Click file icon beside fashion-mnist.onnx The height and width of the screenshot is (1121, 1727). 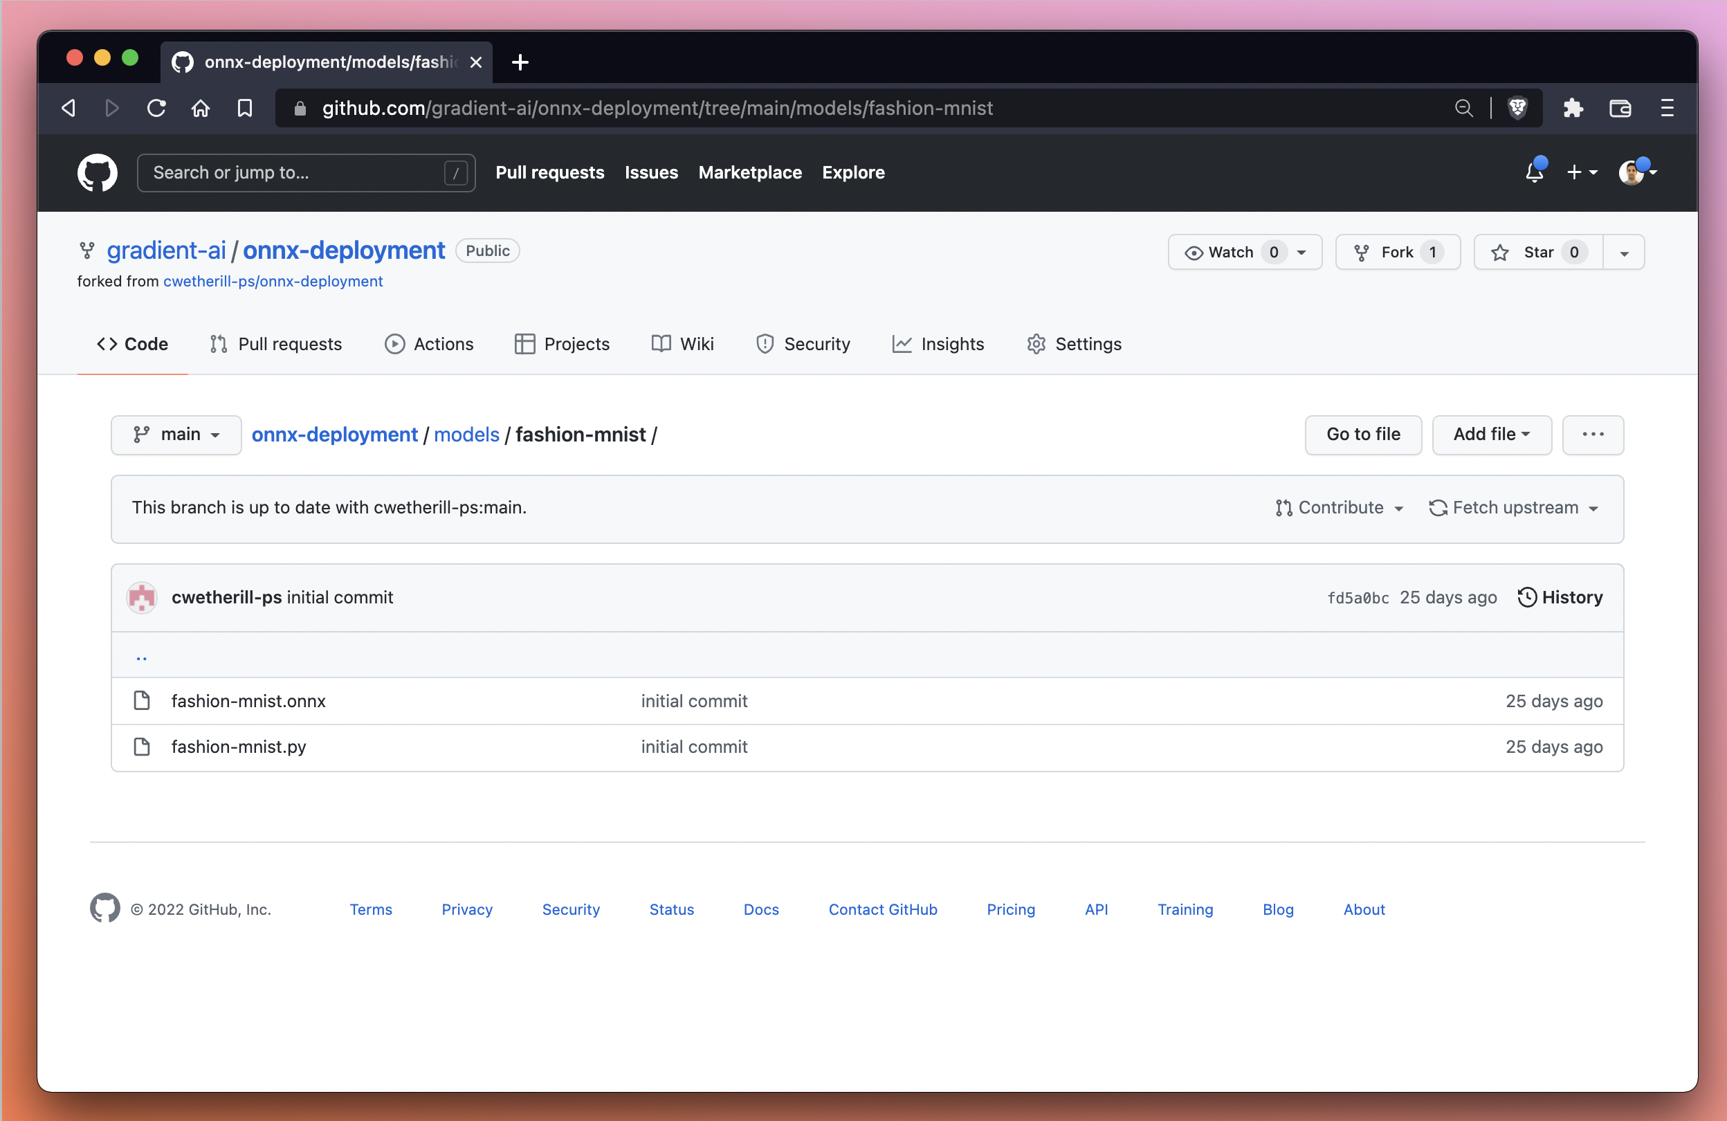143,701
